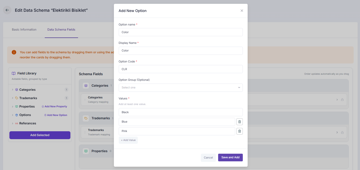This screenshot has width=360, height=170.
Task: Click Trademarks count badge in library
Action: coord(66,98)
